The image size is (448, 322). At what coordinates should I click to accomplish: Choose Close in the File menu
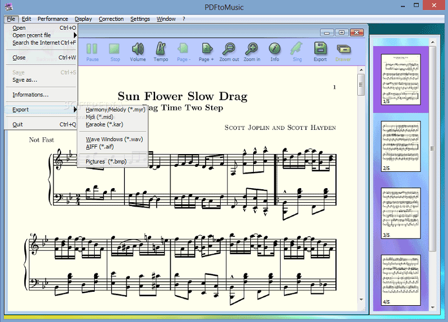tap(41, 58)
